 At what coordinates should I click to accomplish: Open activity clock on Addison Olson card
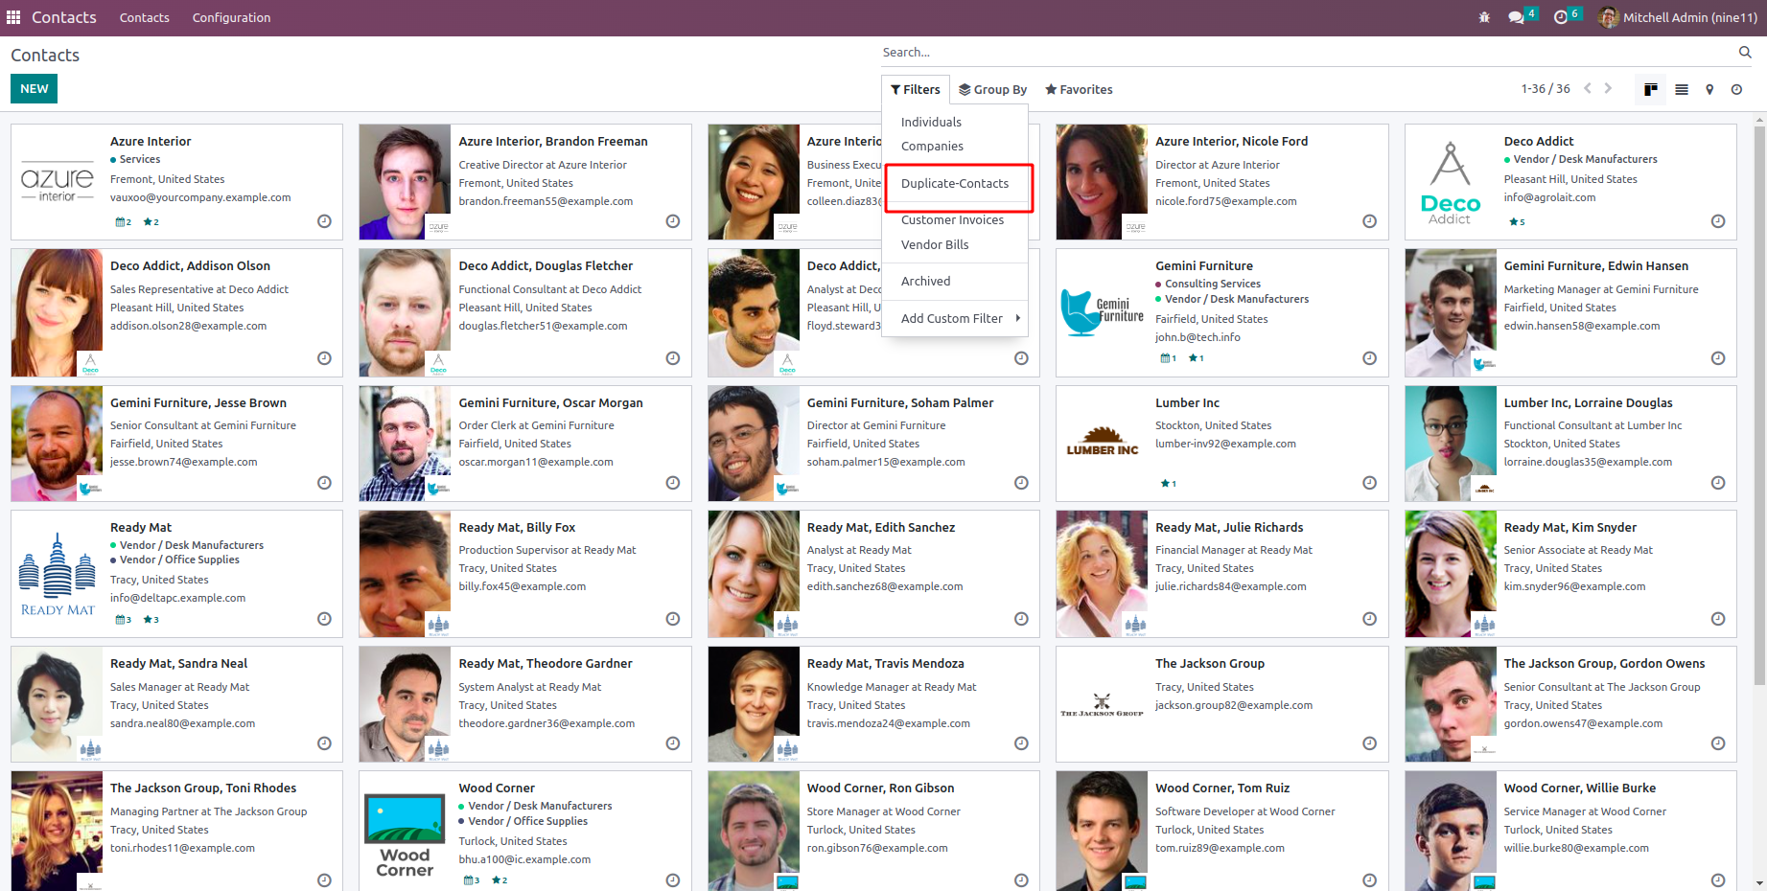point(325,358)
